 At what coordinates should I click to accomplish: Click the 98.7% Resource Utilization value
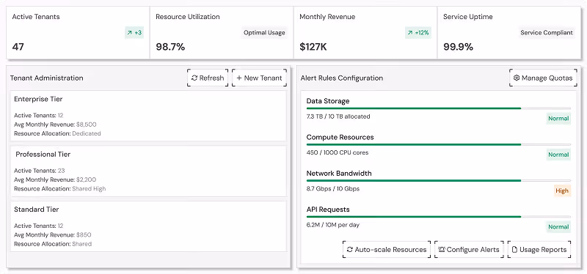pos(170,47)
